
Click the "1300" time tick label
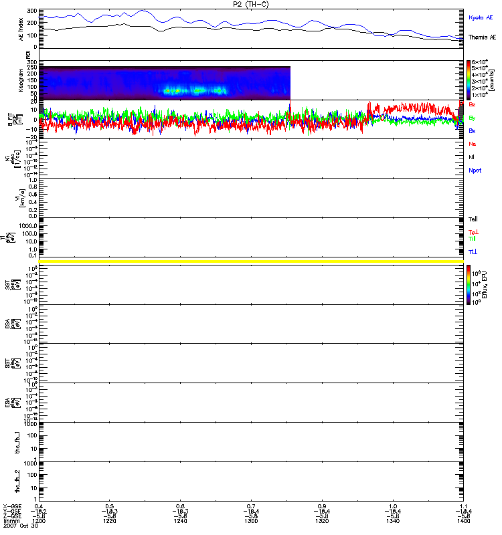(251, 521)
